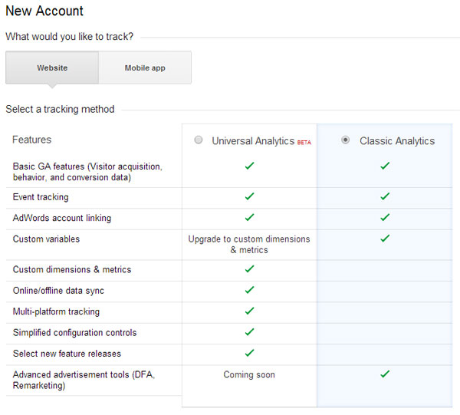The image size is (460, 415).
Task: Click the 'New Account' page heading
Action: [44, 12]
